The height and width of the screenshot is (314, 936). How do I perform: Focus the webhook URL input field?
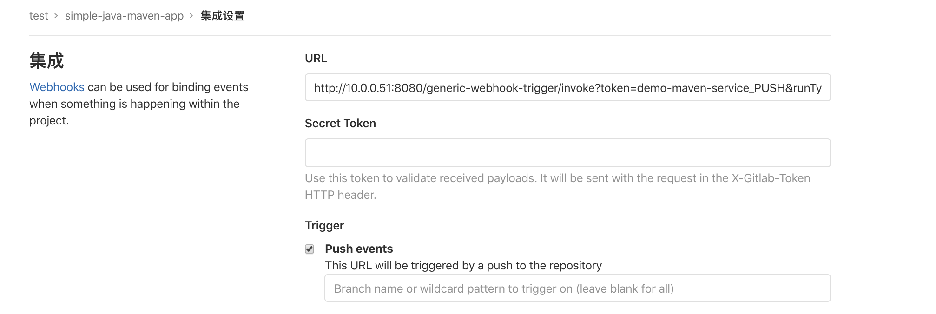[567, 87]
